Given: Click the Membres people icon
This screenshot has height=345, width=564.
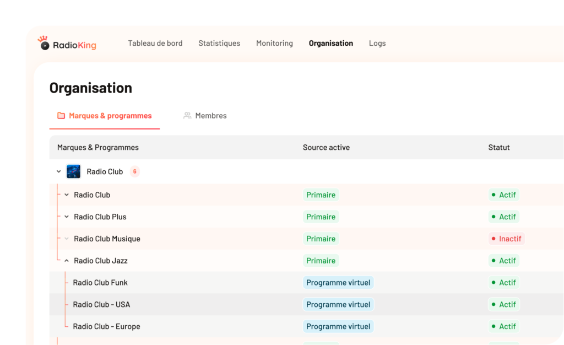Looking at the screenshot, I should pyautogui.click(x=187, y=116).
